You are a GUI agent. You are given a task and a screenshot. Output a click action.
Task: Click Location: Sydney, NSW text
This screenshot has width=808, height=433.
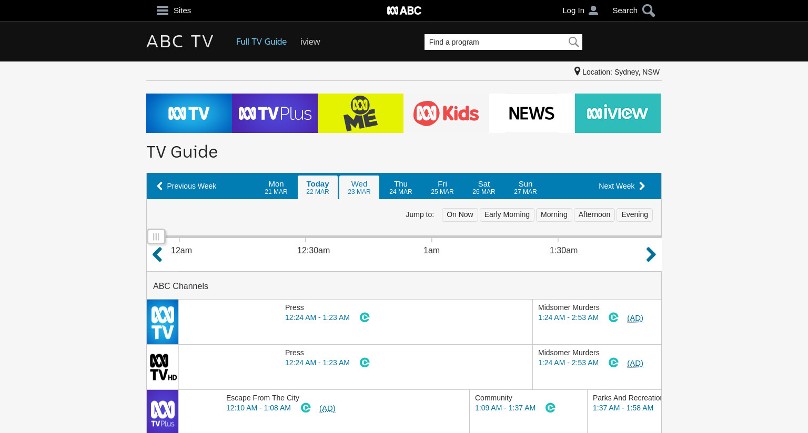click(621, 72)
